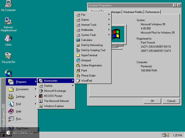The width and height of the screenshot is (185, 138).
Task: Click Cancel in System Properties
Action: (x=171, y=101)
